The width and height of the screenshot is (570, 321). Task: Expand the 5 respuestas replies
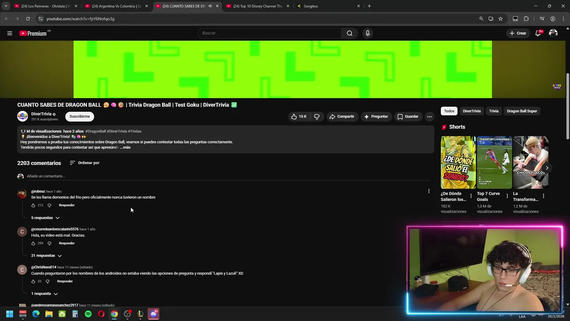click(x=45, y=218)
